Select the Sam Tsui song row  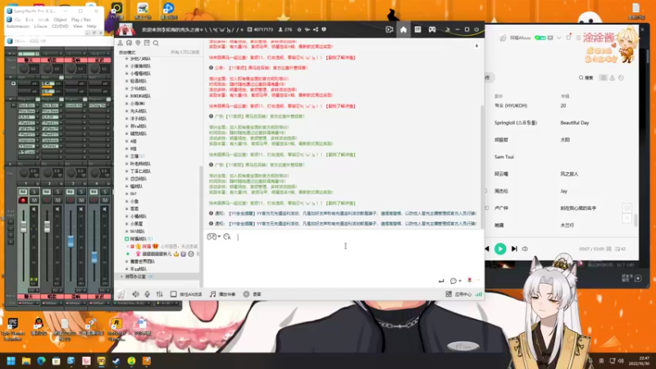click(503, 157)
